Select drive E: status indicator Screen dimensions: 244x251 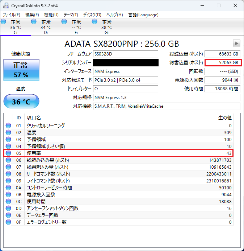pos(64,21)
